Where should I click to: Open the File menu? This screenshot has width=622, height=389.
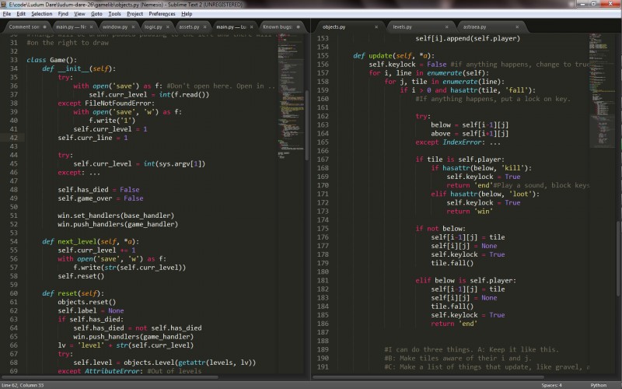(7, 13)
